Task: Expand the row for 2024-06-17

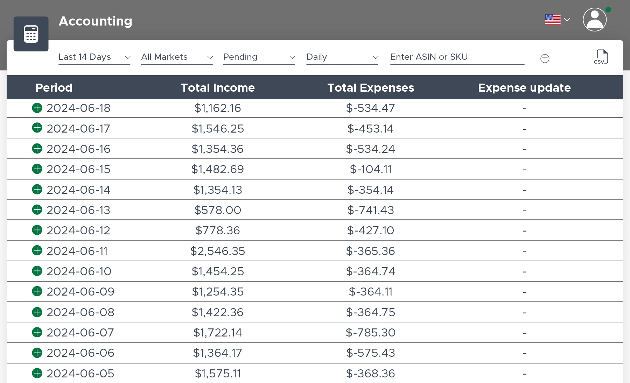Action: (37, 128)
